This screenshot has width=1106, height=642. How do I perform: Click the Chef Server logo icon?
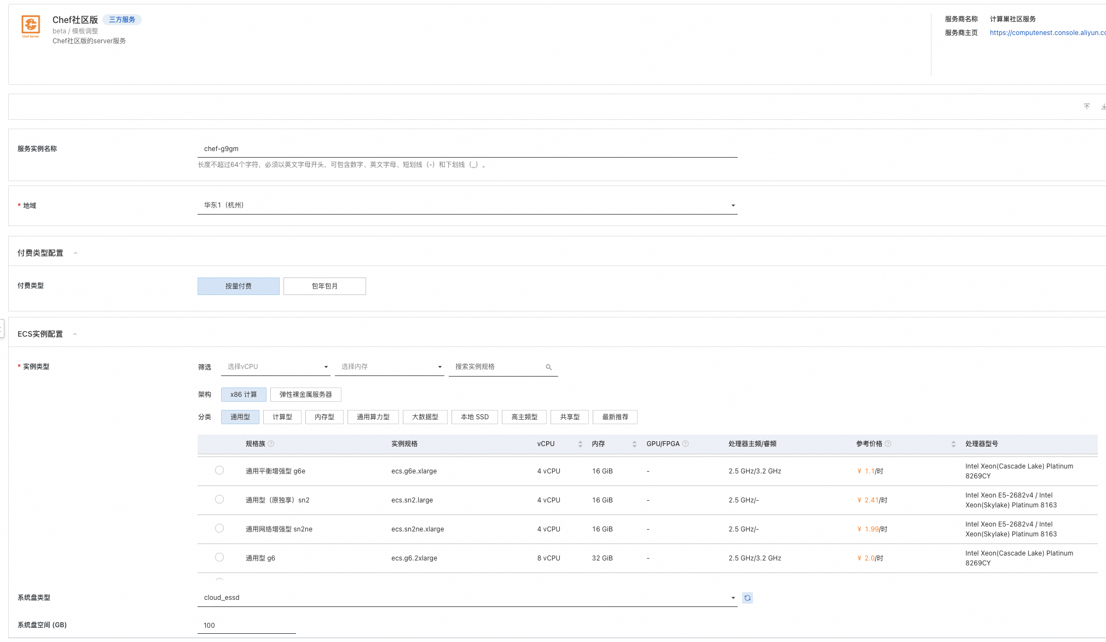coord(31,26)
